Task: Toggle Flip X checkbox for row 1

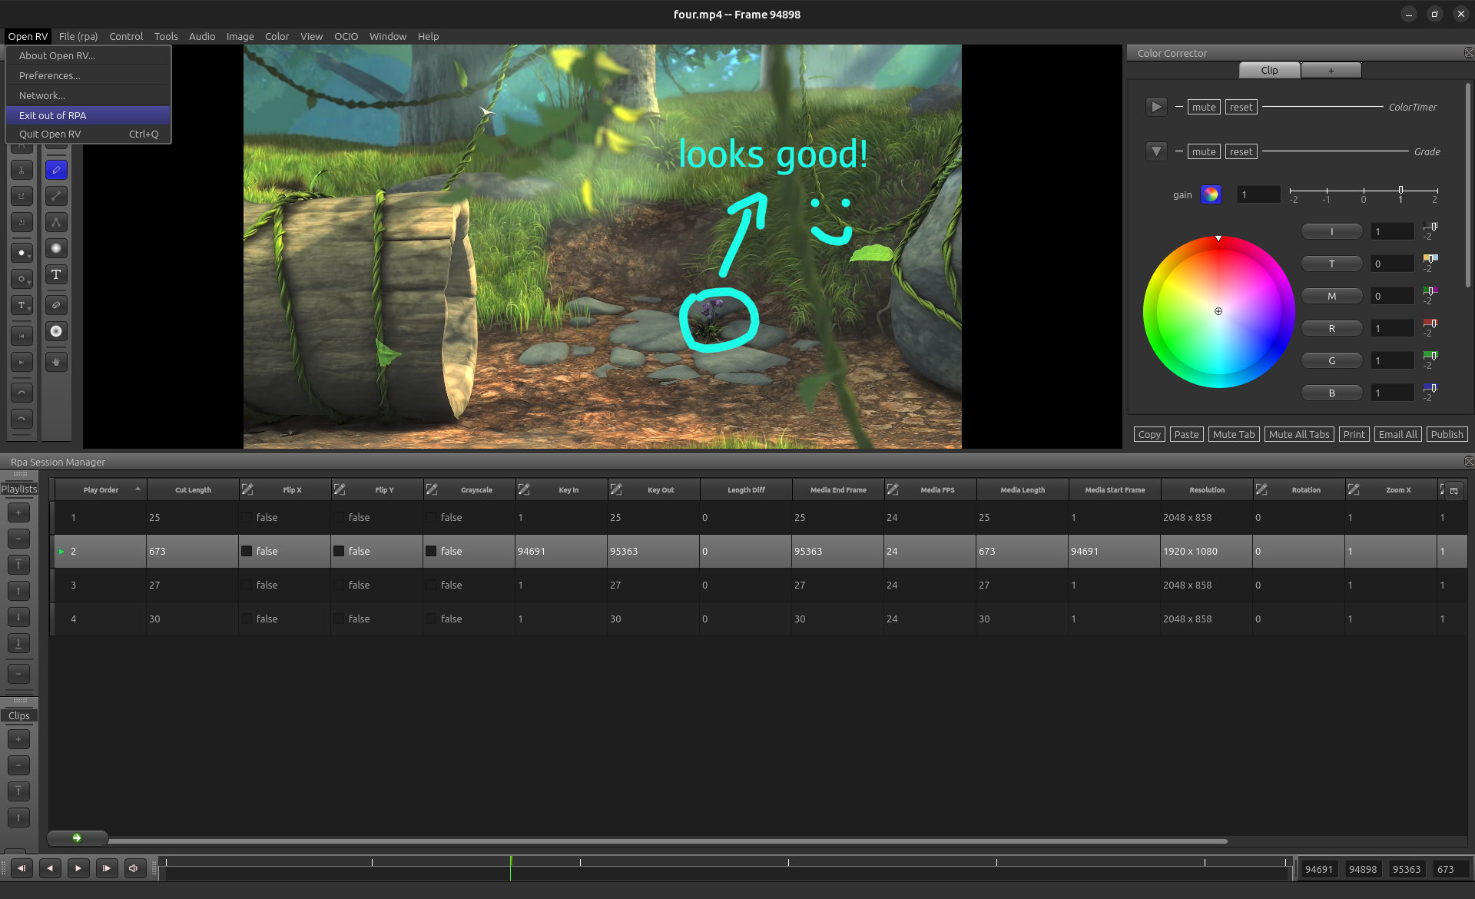Action: (x=247, y=517)
